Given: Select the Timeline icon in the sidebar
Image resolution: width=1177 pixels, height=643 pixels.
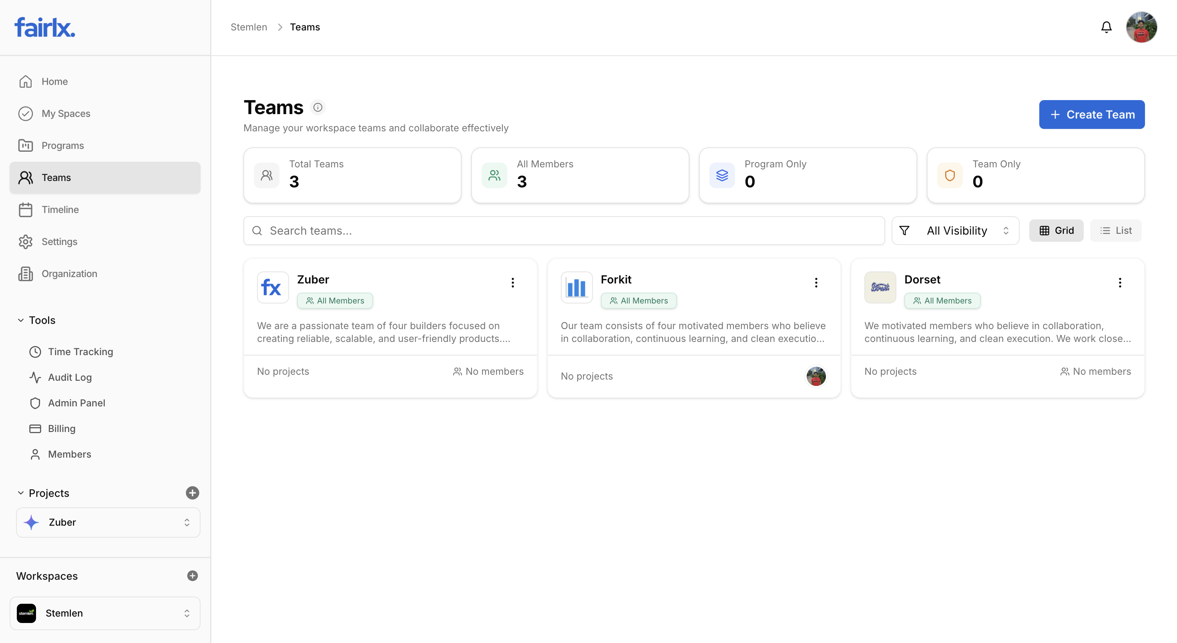Looking at the screenshot, I should 26,210.
